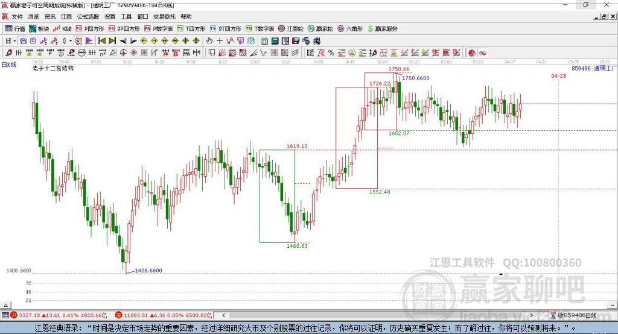Open the P数字表 tool
The height and width of the screenshot is (334, 618).
click(159, 29)
